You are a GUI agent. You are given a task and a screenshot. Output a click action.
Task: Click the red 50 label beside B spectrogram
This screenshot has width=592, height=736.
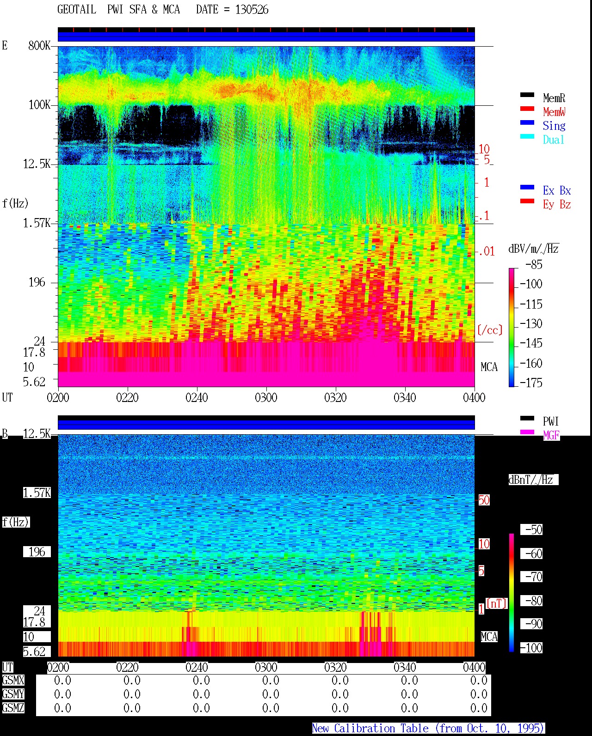coord(484,500)
